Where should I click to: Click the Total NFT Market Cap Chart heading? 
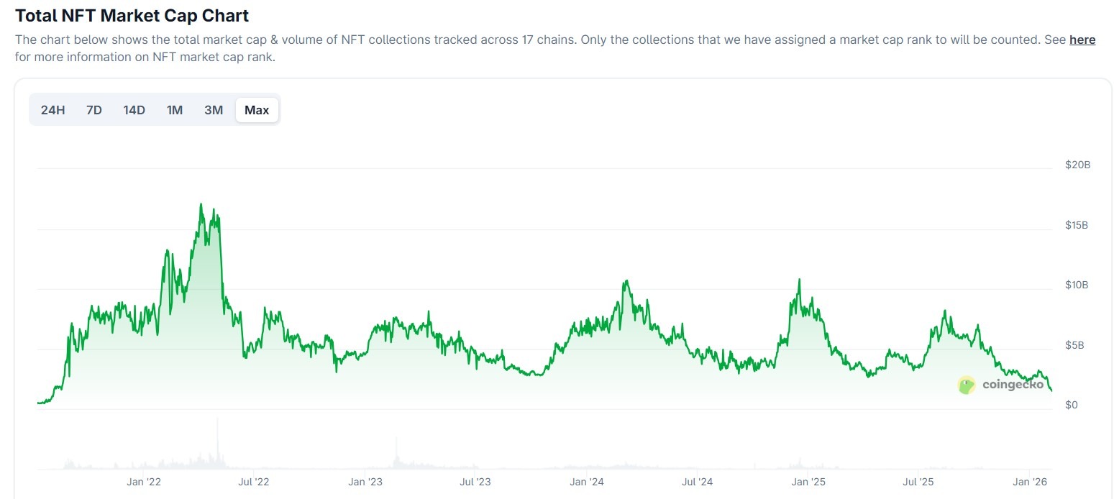(x=132, y=15)
